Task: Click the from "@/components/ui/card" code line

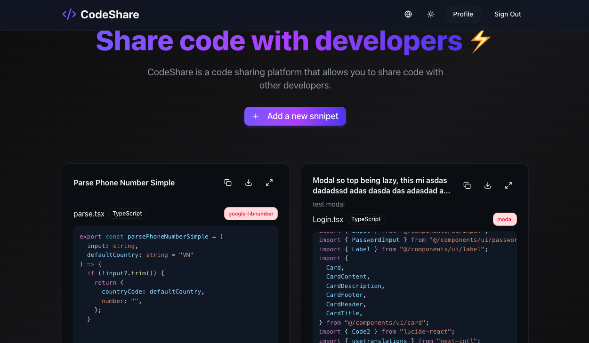Action: [374, 323]
